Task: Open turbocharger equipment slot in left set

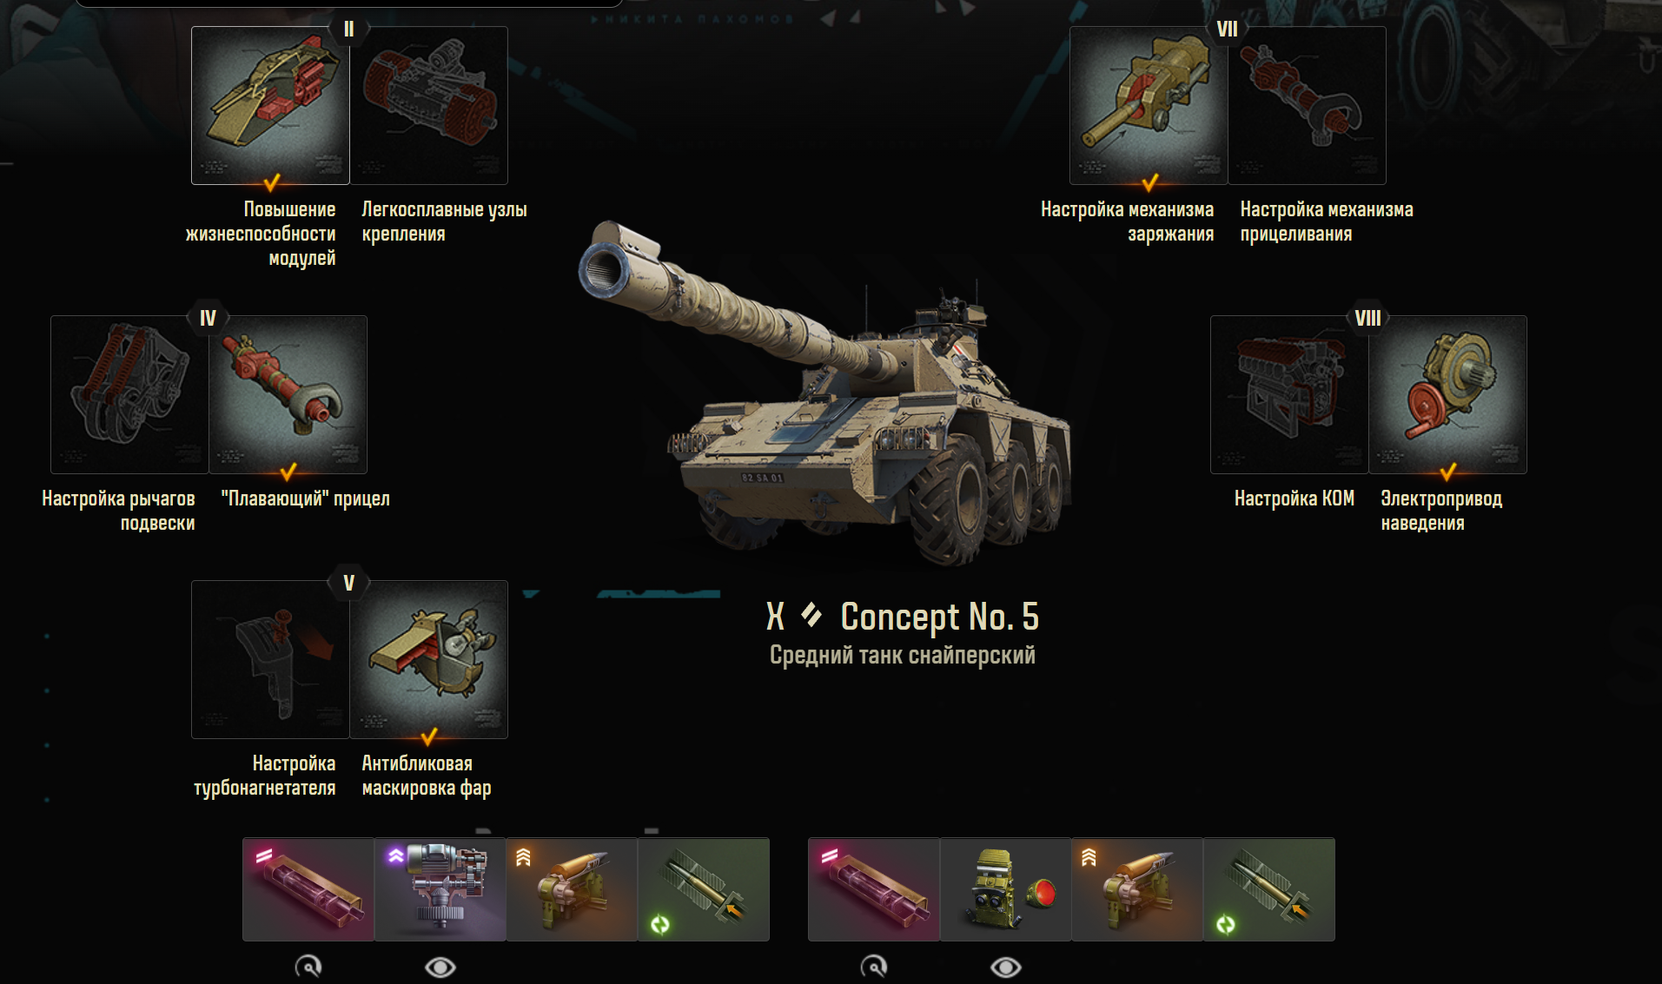Action: click(440, 889)
